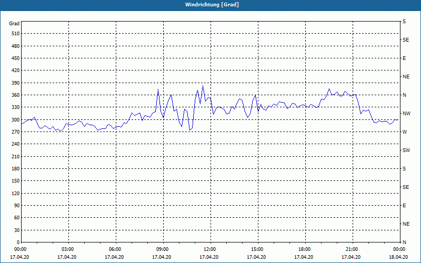Click the y-axis value 330

click(x=16, y=107)
